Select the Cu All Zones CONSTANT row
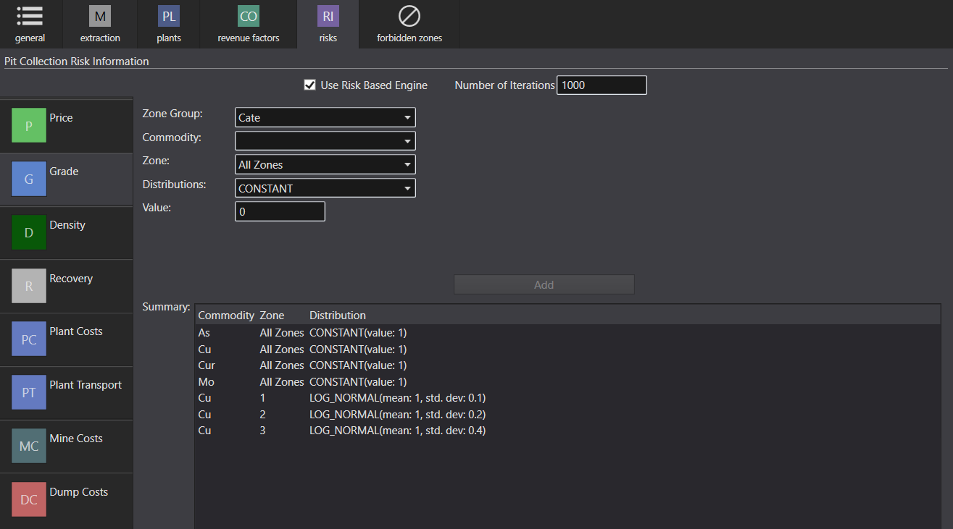This screenshot has width=953, height=529. tap(567, 349)
